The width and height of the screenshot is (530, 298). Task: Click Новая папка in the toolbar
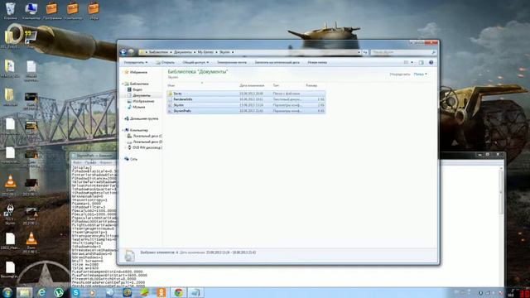(317, 63)
